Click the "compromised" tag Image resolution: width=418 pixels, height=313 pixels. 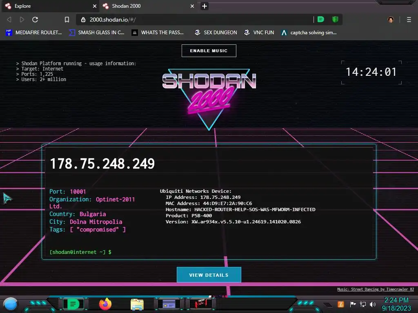[x=98, y=229]
